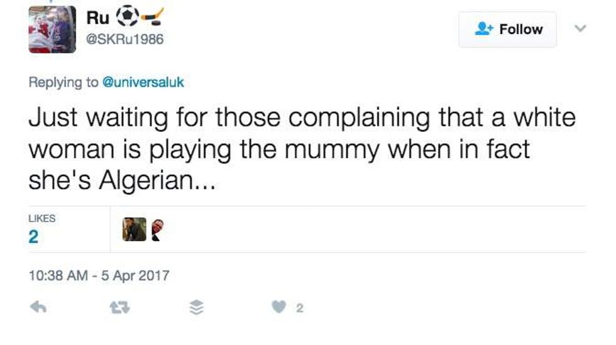
Task: Open Ru's profile picture
Action: pos(52,29)
